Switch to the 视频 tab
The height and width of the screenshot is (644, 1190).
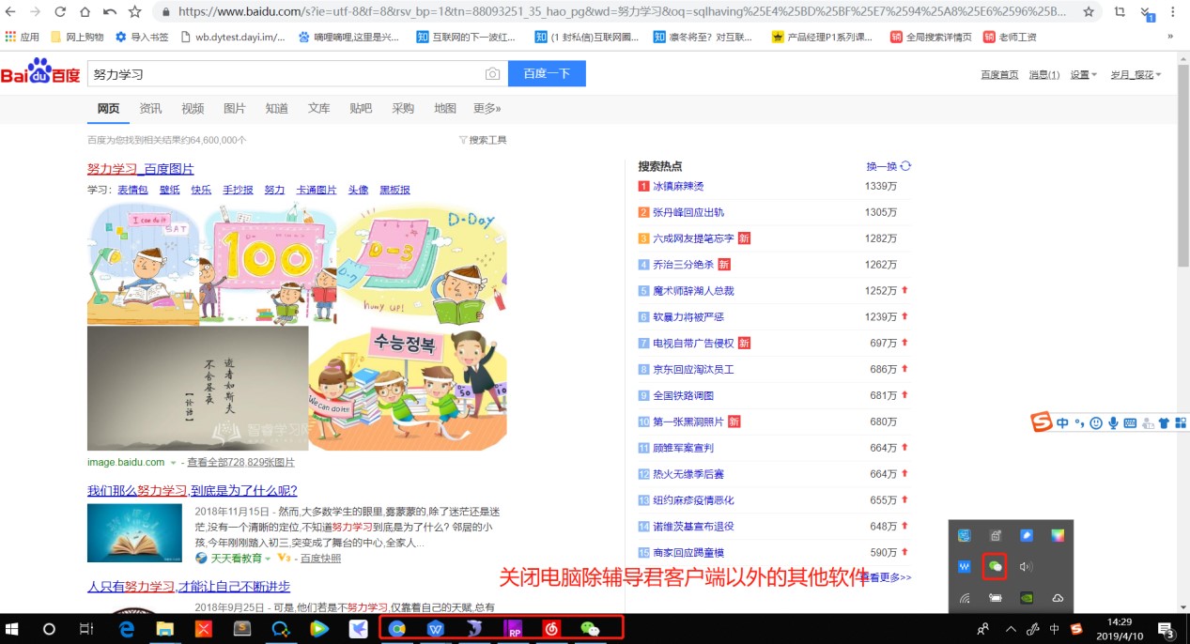click(193, 109)
